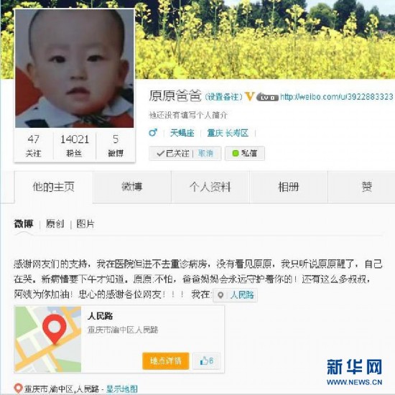Screen dimensions: 395x395
Task: Open the 显示地图 link
Action: point(122,389)
